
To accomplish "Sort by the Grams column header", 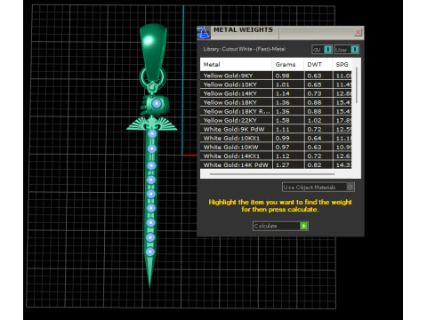I will click(287, 65).
